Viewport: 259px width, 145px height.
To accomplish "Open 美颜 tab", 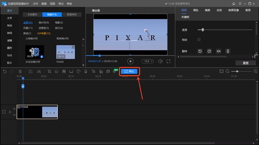I will point(208,10).
